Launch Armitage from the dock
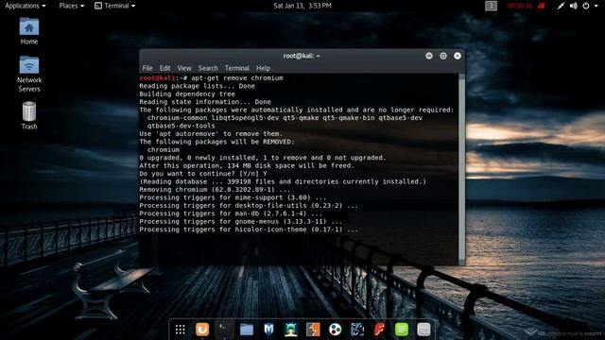 click(x=290, y=330)
